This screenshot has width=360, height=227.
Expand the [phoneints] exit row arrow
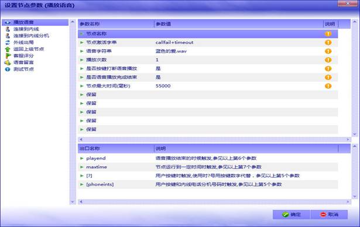82,184
